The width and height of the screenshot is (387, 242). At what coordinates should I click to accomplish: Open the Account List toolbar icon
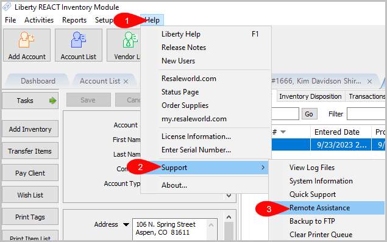pos(79,45)
